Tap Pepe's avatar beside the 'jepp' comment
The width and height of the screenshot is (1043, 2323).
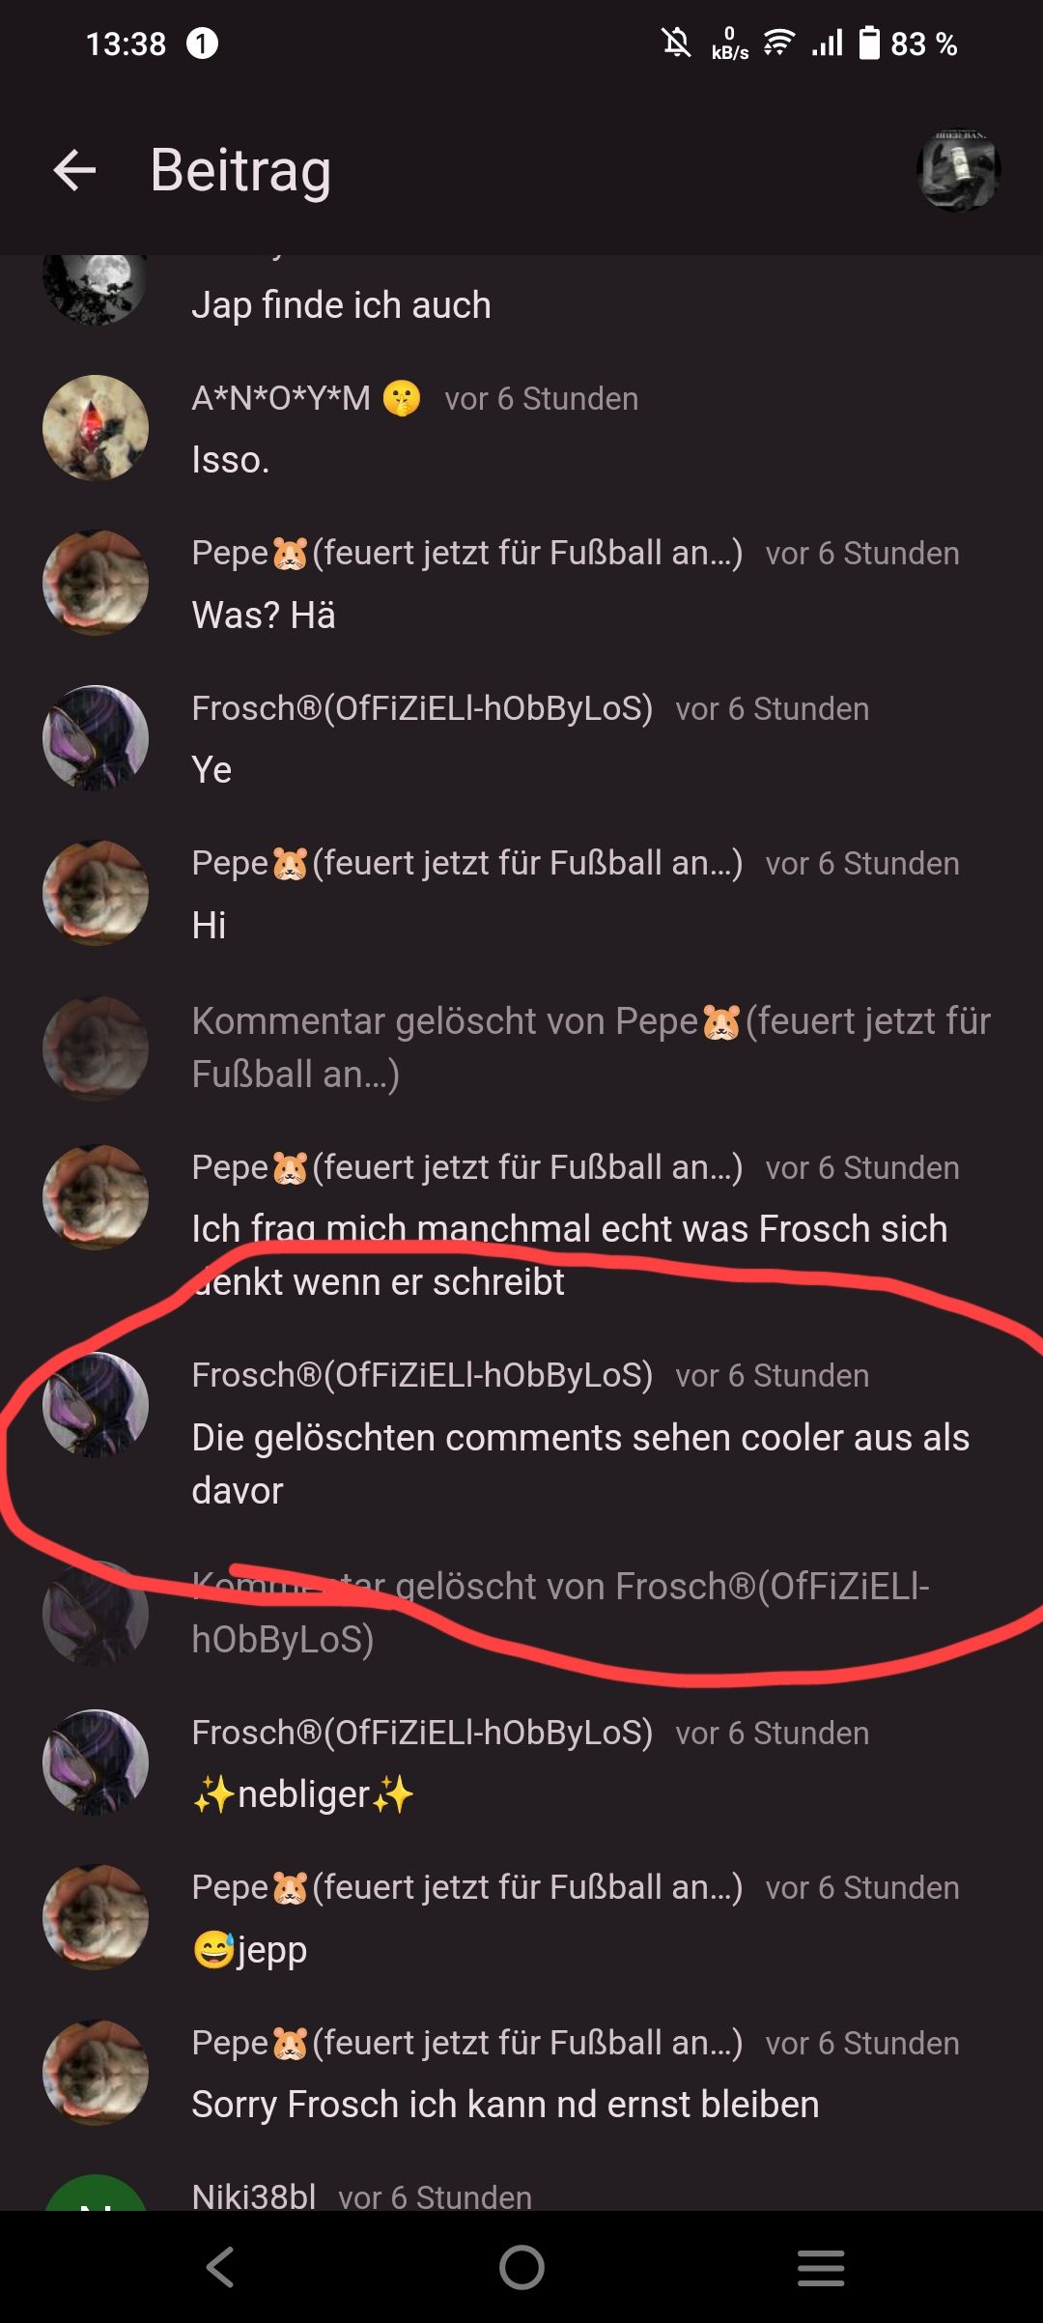click(x=96, y=1917)
